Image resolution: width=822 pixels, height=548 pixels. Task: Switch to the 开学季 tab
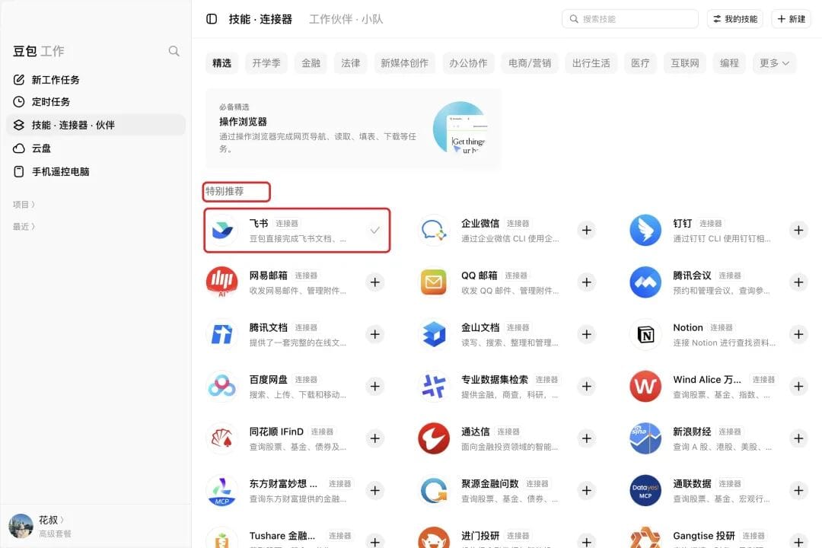266,63
